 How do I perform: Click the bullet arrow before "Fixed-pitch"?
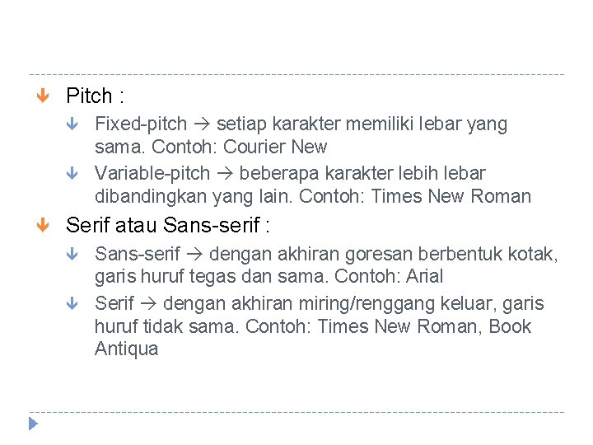coord(72,125)
